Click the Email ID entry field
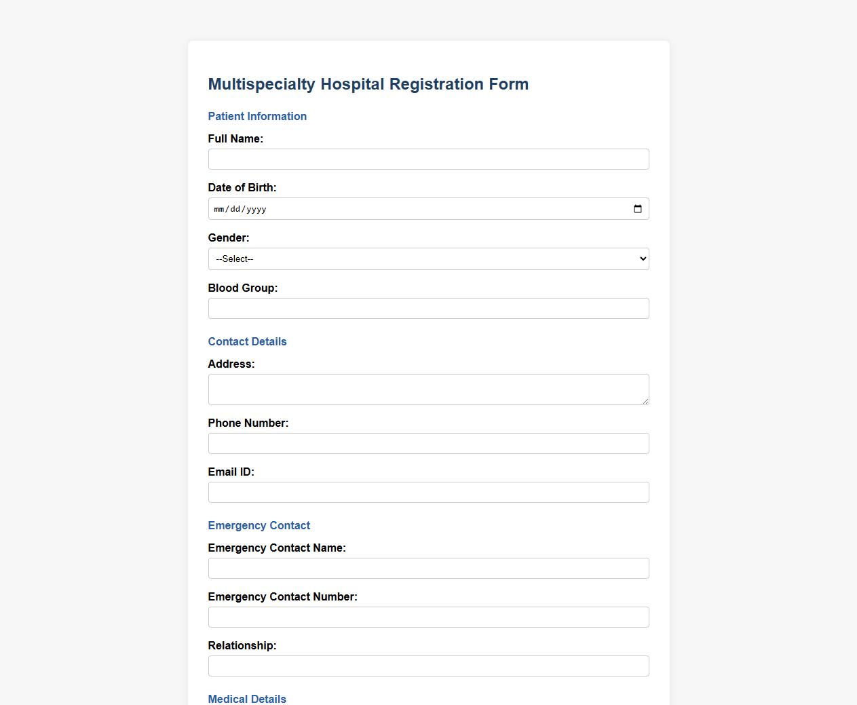 point(428,492)
